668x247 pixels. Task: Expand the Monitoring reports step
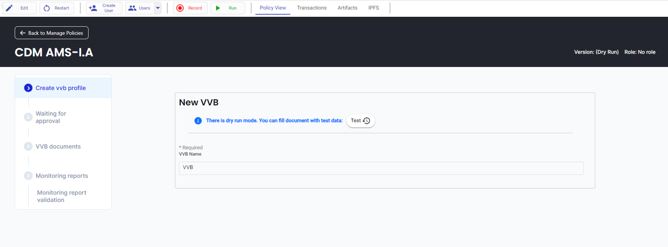click(x=28, y=176)
